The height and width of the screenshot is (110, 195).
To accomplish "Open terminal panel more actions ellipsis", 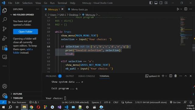I will (181, 76).
